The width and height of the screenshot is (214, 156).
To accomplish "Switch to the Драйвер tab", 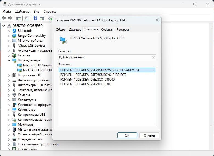I will 75,30.
